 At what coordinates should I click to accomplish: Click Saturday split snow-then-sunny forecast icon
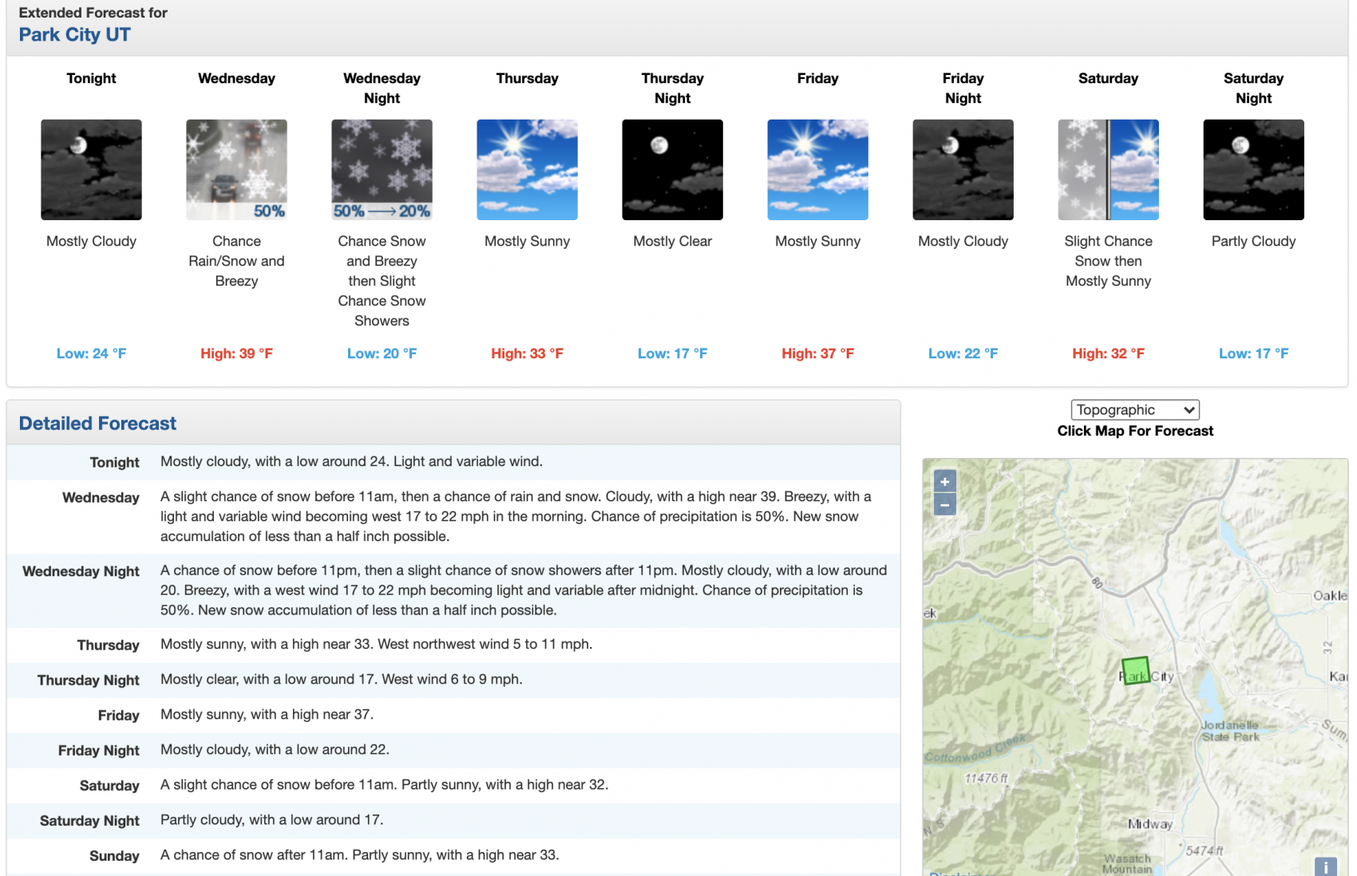click(x=1108, y=170)
